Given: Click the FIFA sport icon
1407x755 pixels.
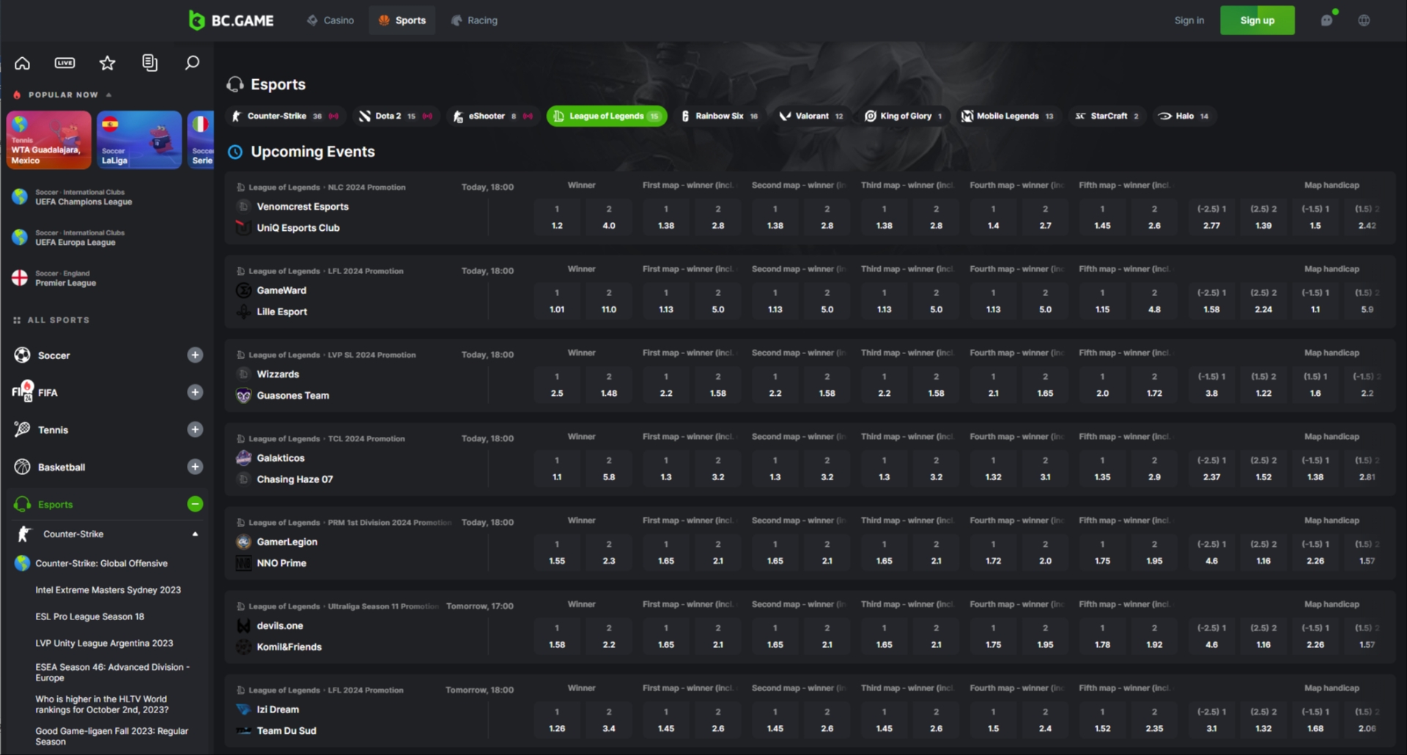Looking at the screenshot, I should (x=23, y=392).
